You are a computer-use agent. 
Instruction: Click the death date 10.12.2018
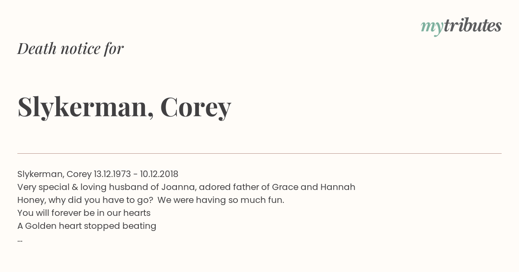159,174
